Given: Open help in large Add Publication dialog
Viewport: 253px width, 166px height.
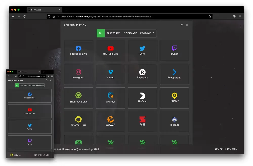Looking at the screenshot, I should 182,25.
